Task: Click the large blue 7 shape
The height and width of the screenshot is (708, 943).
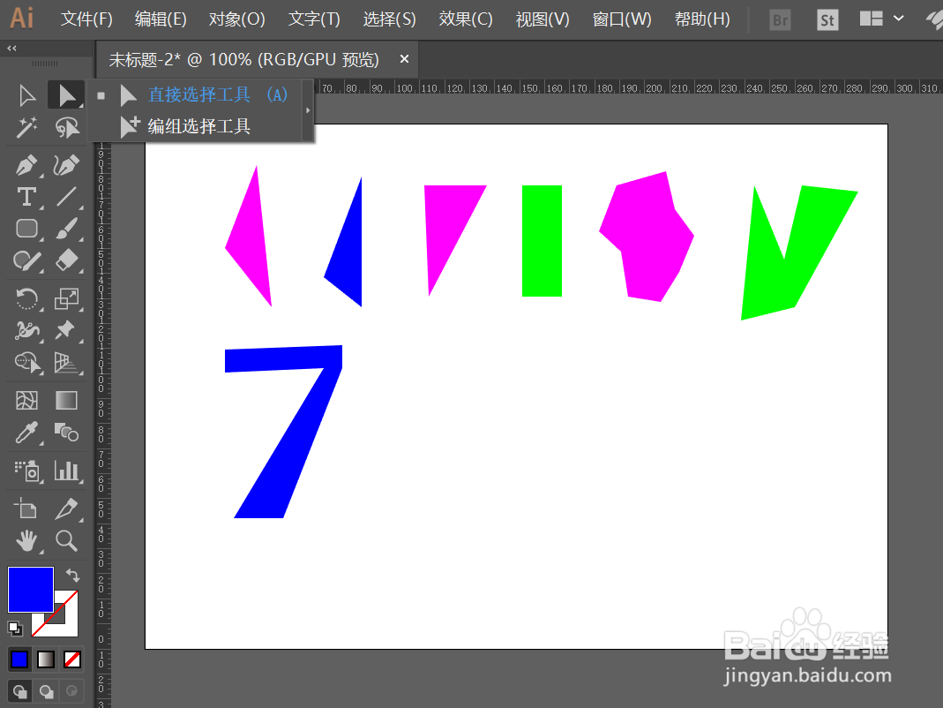Action: [283, 431]
